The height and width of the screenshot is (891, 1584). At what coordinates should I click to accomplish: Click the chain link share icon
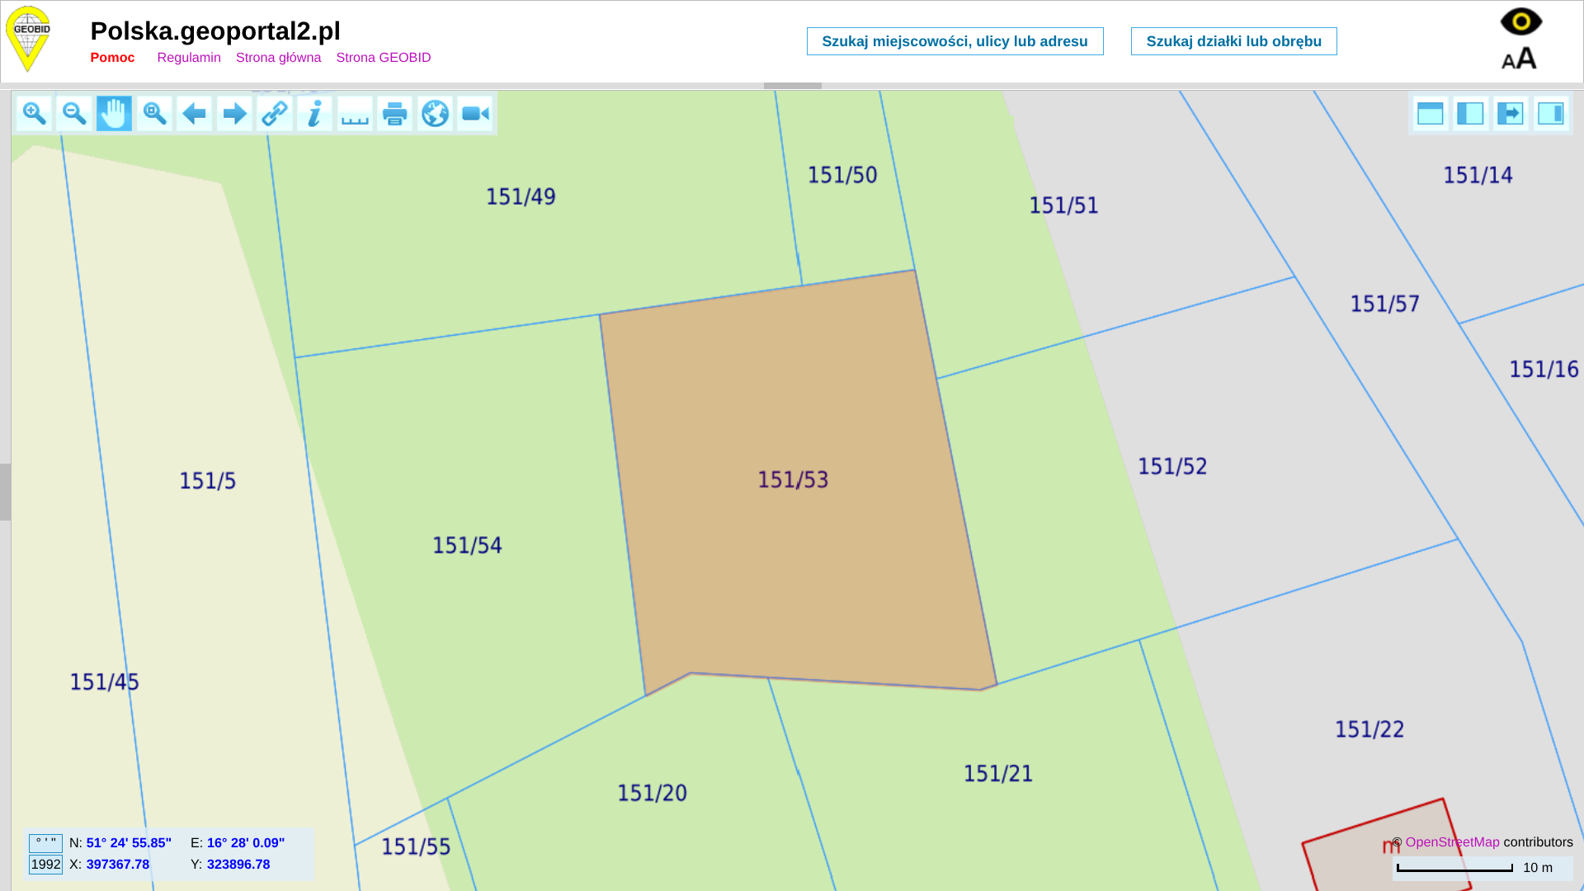(275, 113)
